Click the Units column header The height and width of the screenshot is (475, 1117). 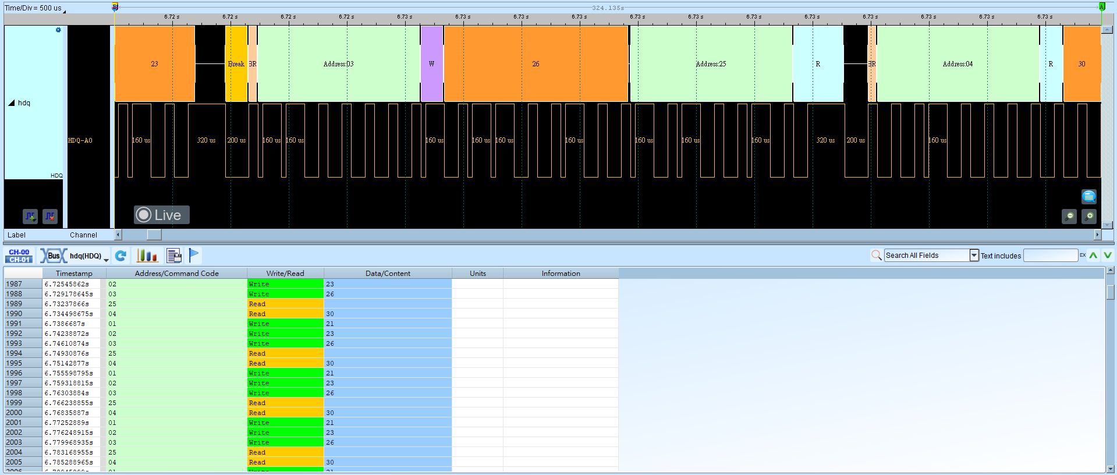point(478,273)
